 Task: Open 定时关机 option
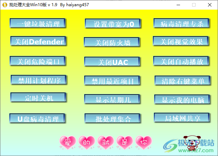pos(38,97)
